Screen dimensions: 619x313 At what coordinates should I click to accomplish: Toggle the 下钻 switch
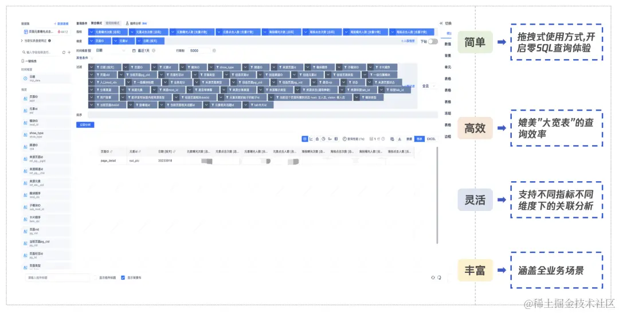click(433, 41)
